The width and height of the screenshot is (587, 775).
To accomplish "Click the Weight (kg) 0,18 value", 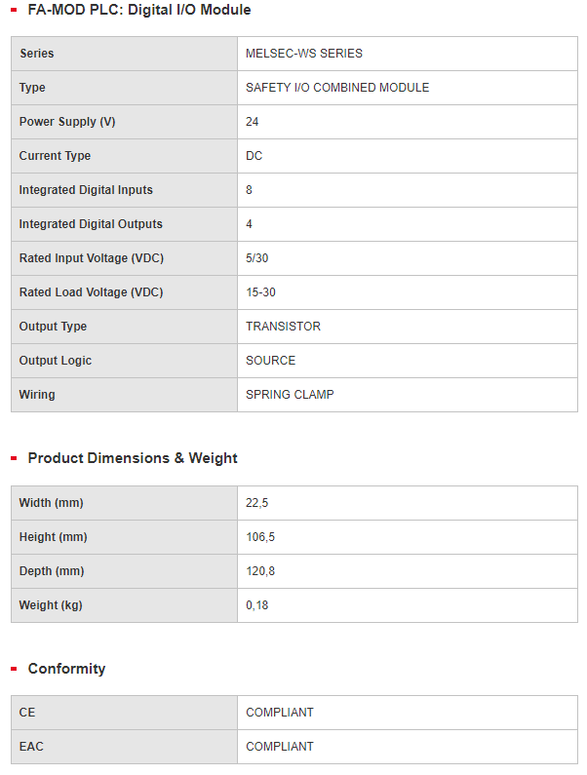I will pos(257,605).
